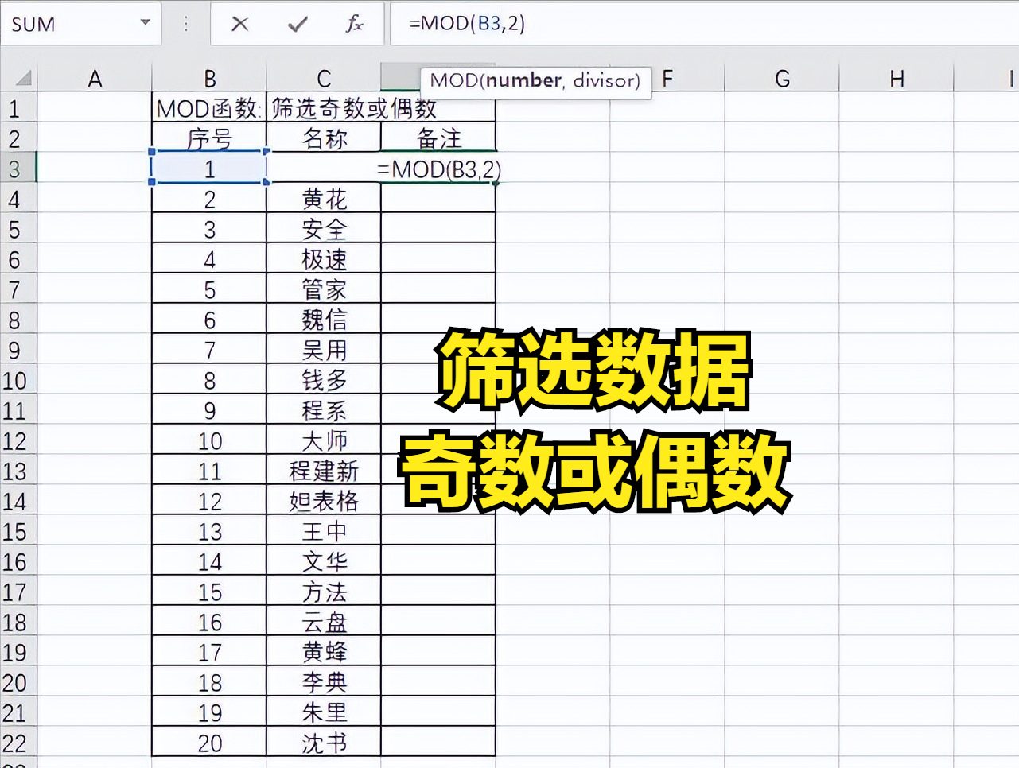The height and width of the screenshot is (768, 1019).
Task: Click the bold number argument in tooltip
Action: click(523, 80)
